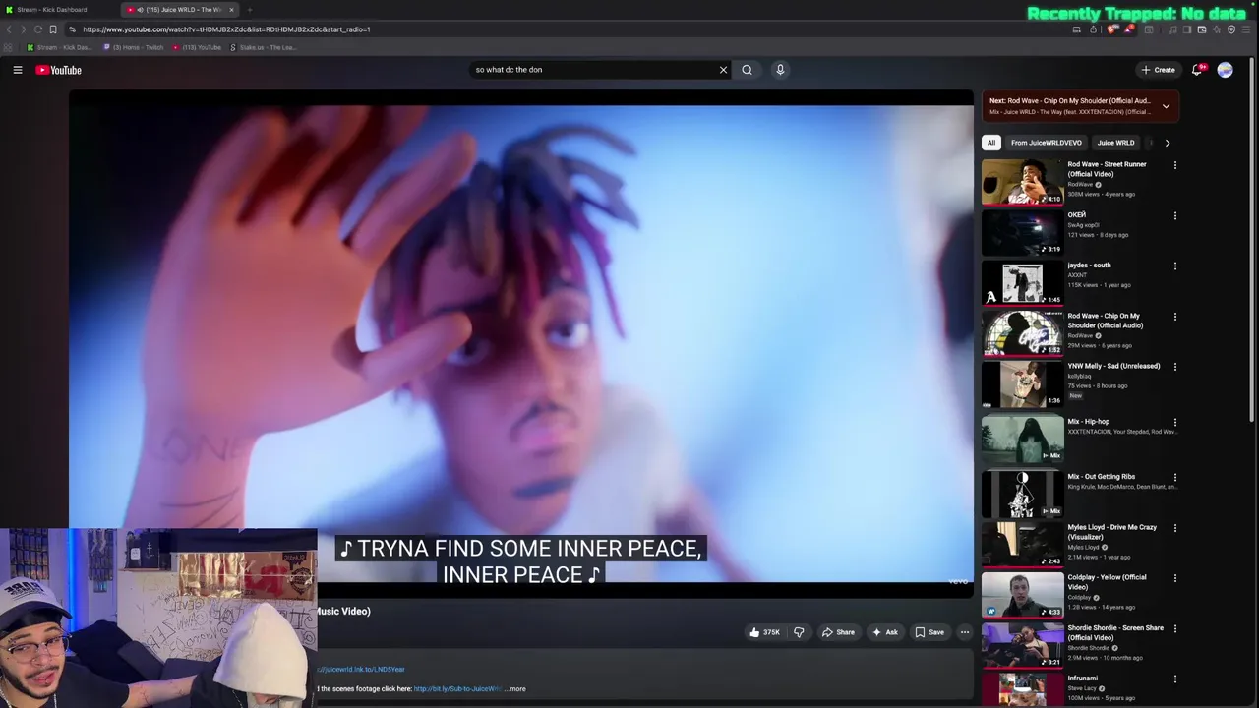
Task: Go forward in browser history
Action: pos(24,29)
